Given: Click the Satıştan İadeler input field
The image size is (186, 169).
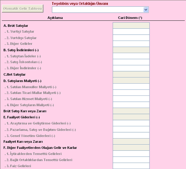Looking at the screenshot, I should point(131,56).
